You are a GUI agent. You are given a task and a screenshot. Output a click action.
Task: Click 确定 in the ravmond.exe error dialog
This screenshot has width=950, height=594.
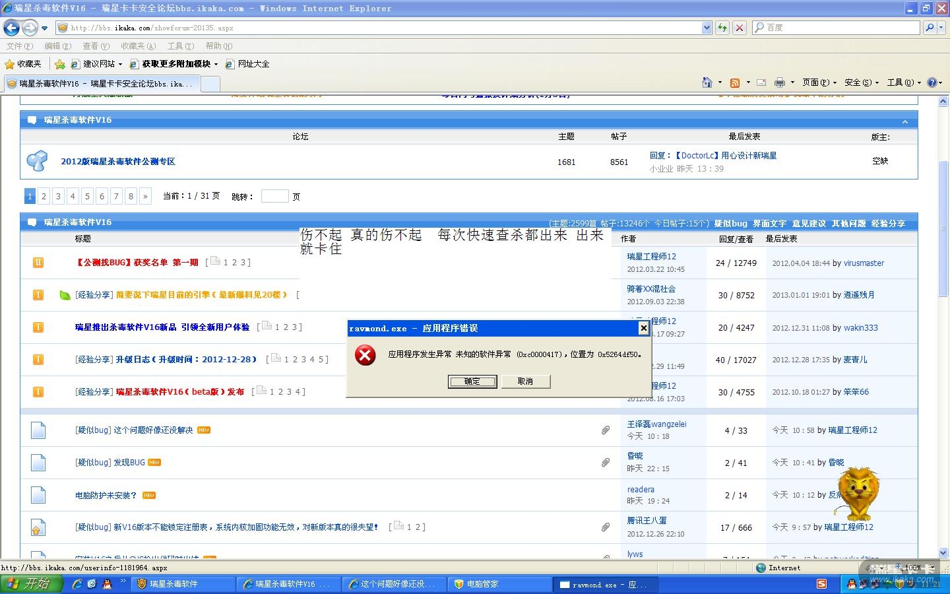(472, 381)
